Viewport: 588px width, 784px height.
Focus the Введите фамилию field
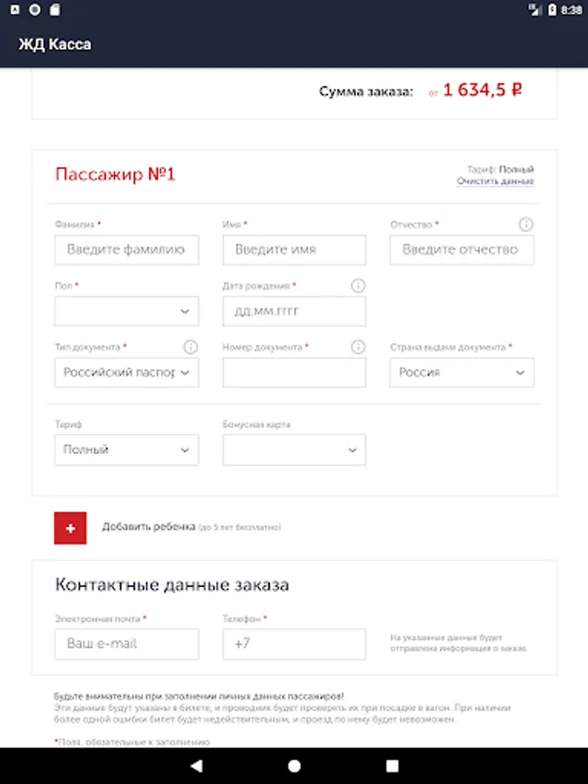126,249
